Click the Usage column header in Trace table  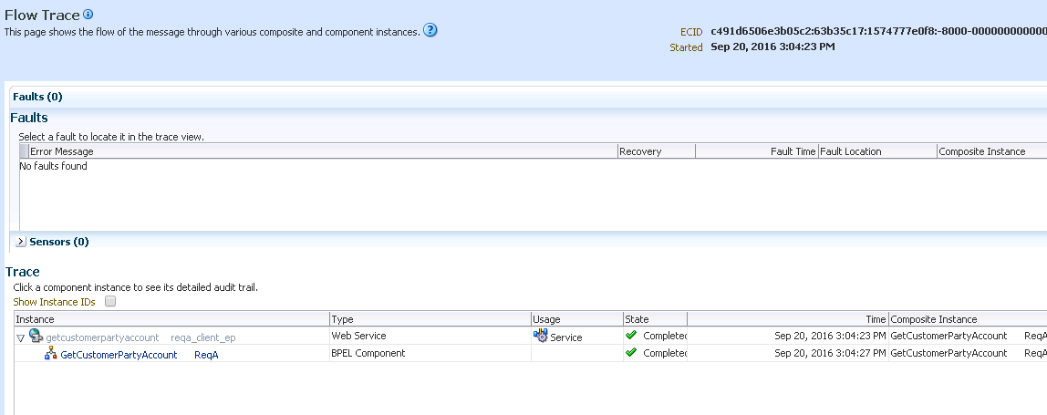pos(577,318)
